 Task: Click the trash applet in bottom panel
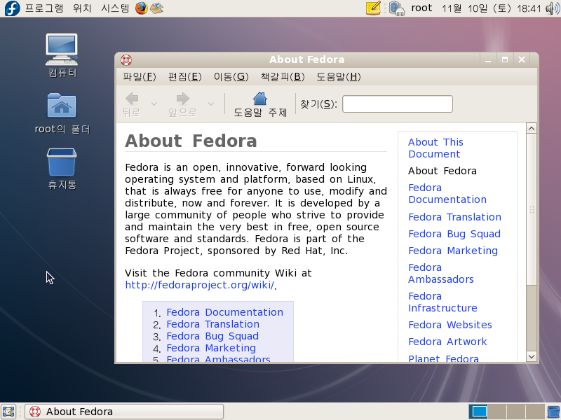click(x=554, y=412)
